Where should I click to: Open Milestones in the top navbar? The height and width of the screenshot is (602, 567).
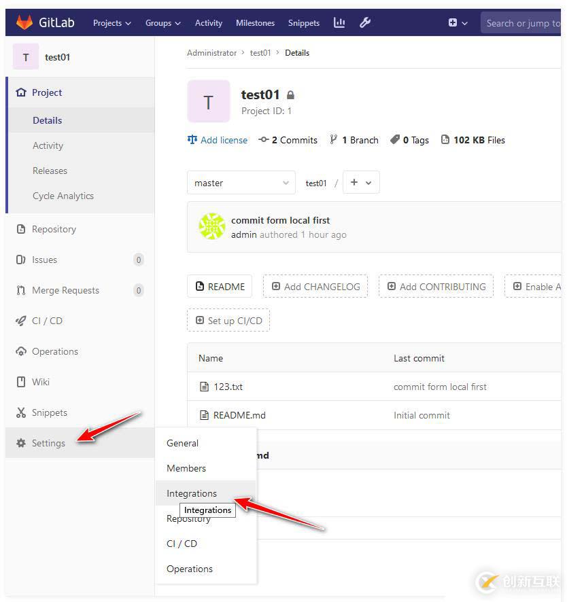tap(255, 23)
